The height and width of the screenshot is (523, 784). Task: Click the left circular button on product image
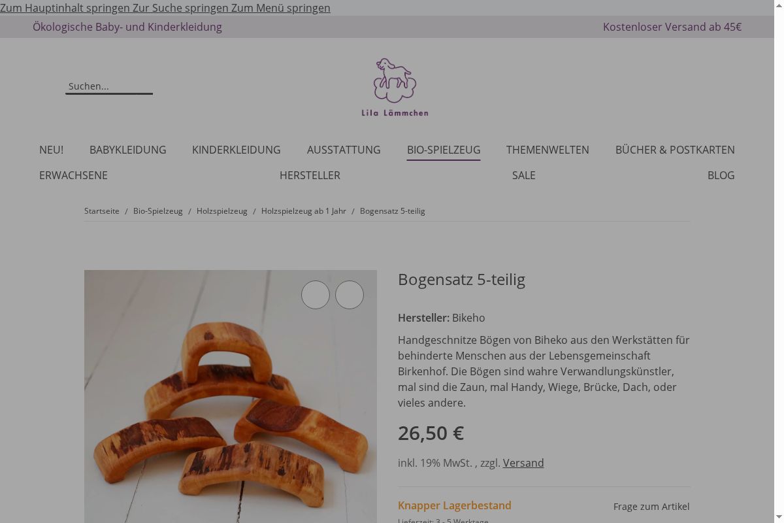tap(316, 295)
